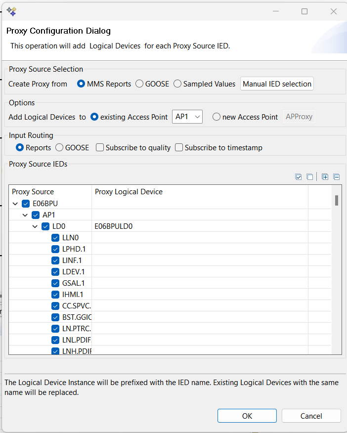Click the Expand All tree icon

tap(325, 177)
